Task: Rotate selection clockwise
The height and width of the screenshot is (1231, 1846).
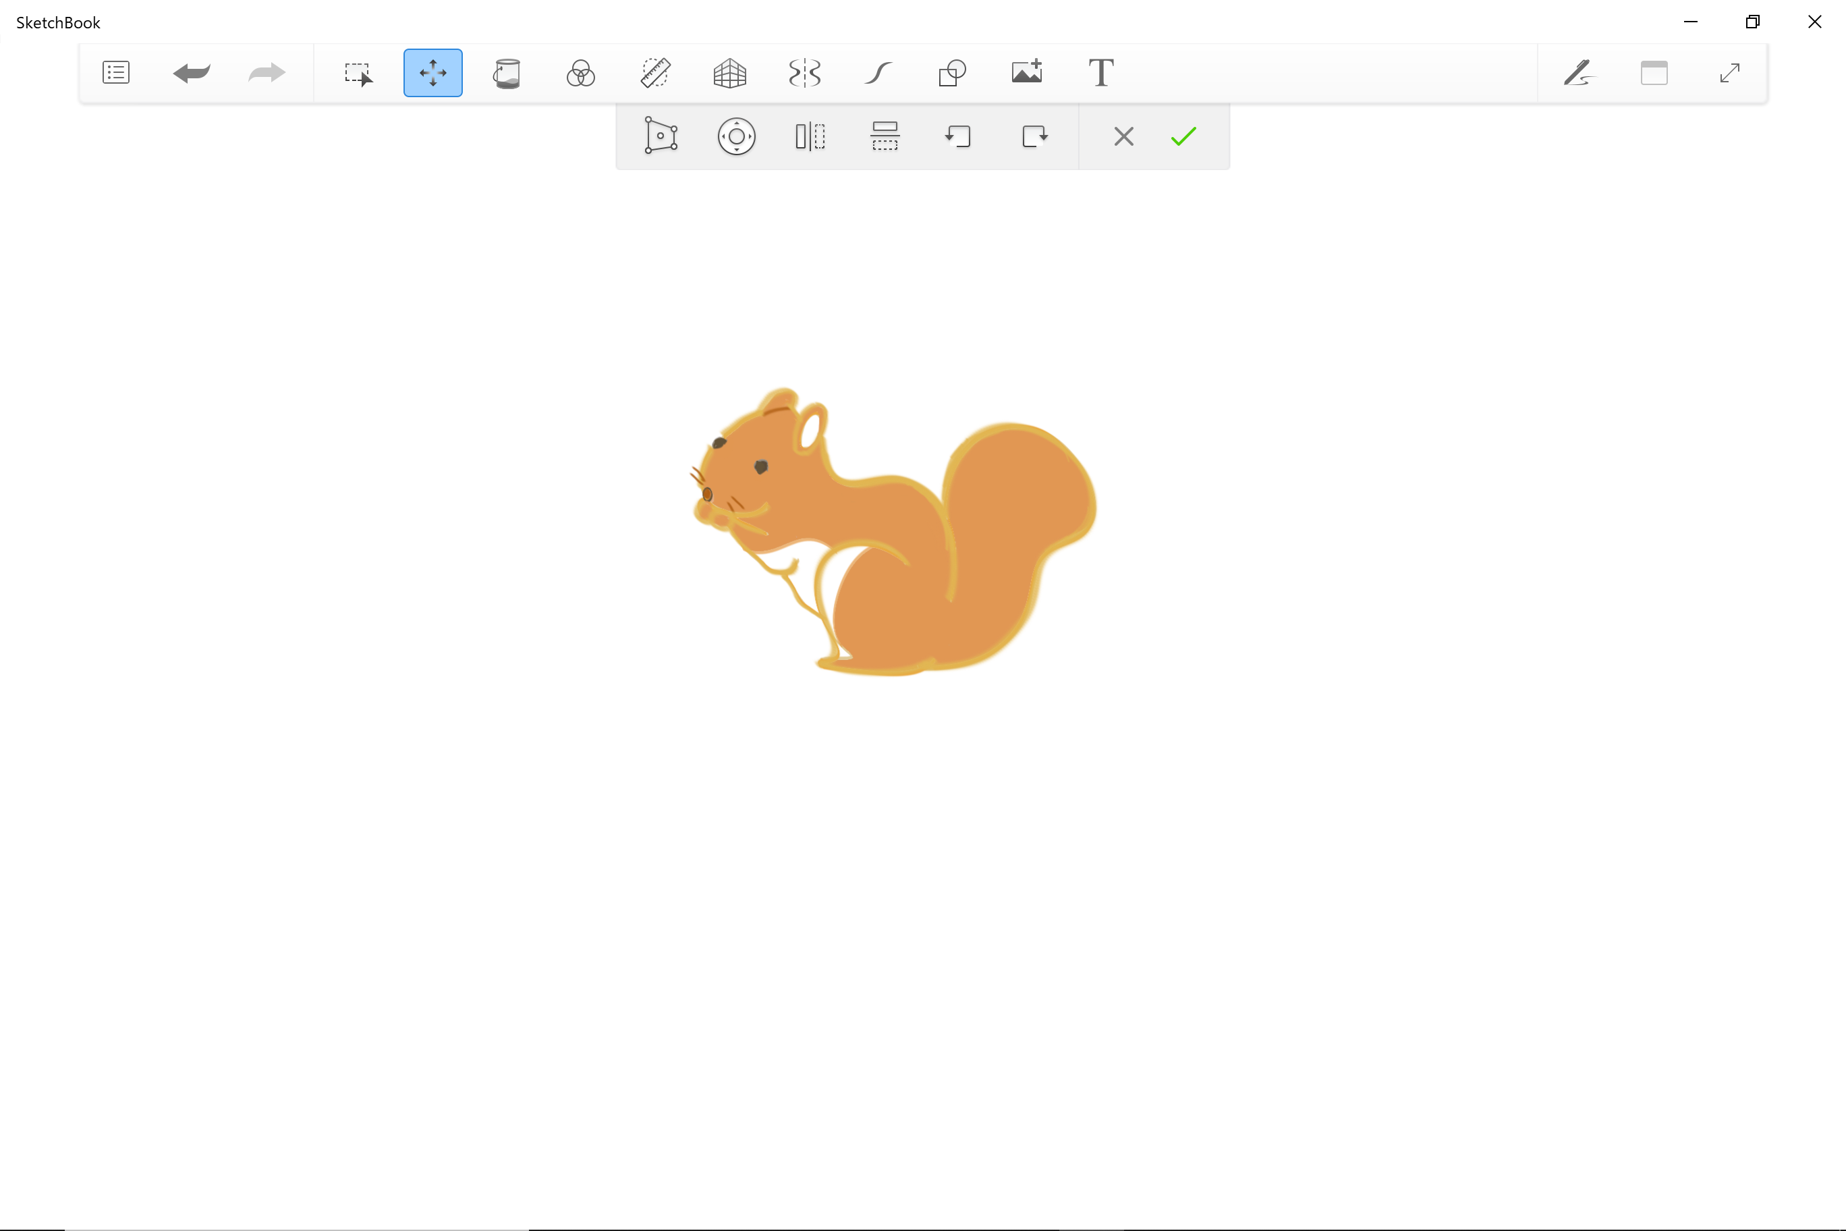Action: click(1034, 136)
